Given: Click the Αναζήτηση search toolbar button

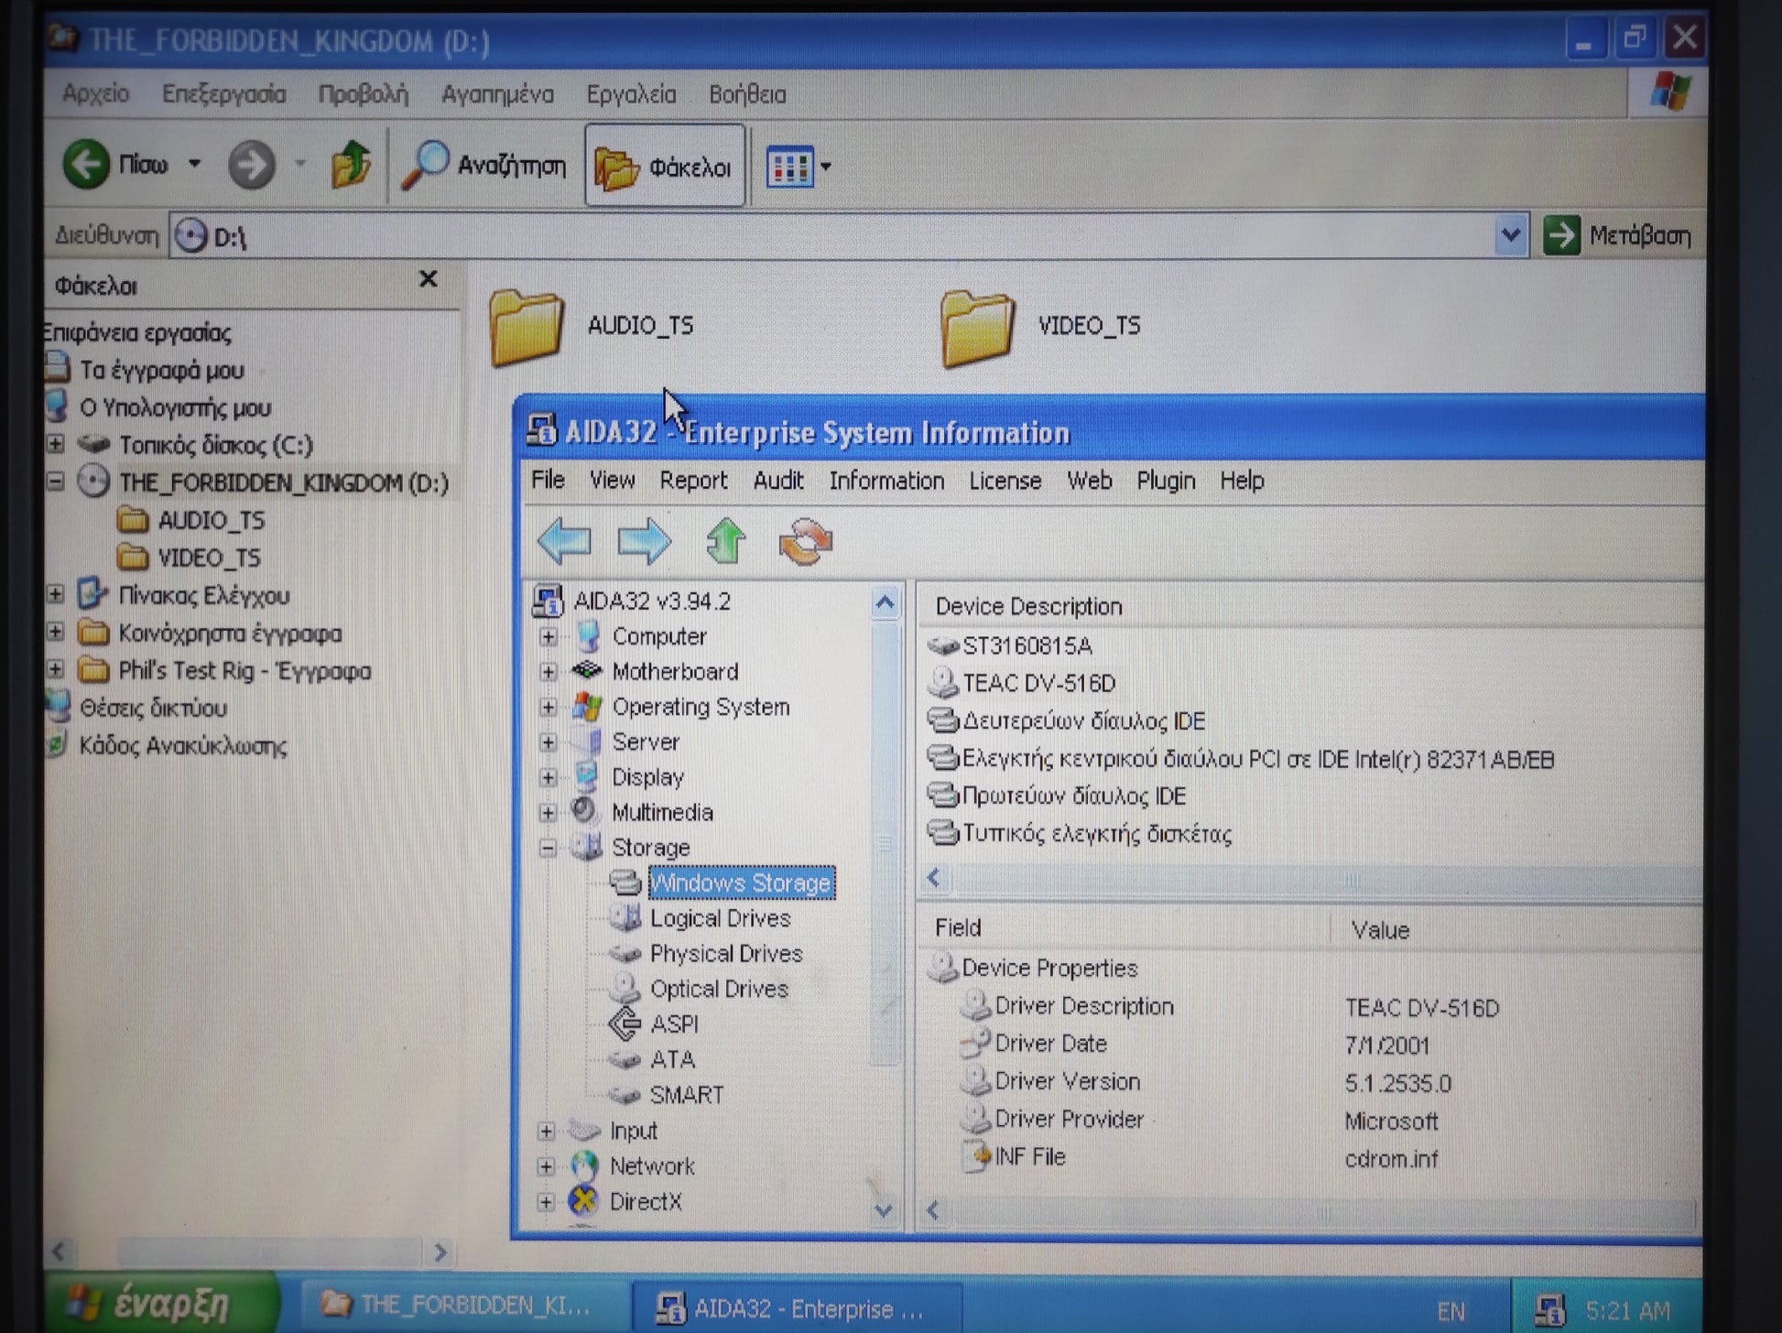Looking at the screenshot, I should 485,166.
